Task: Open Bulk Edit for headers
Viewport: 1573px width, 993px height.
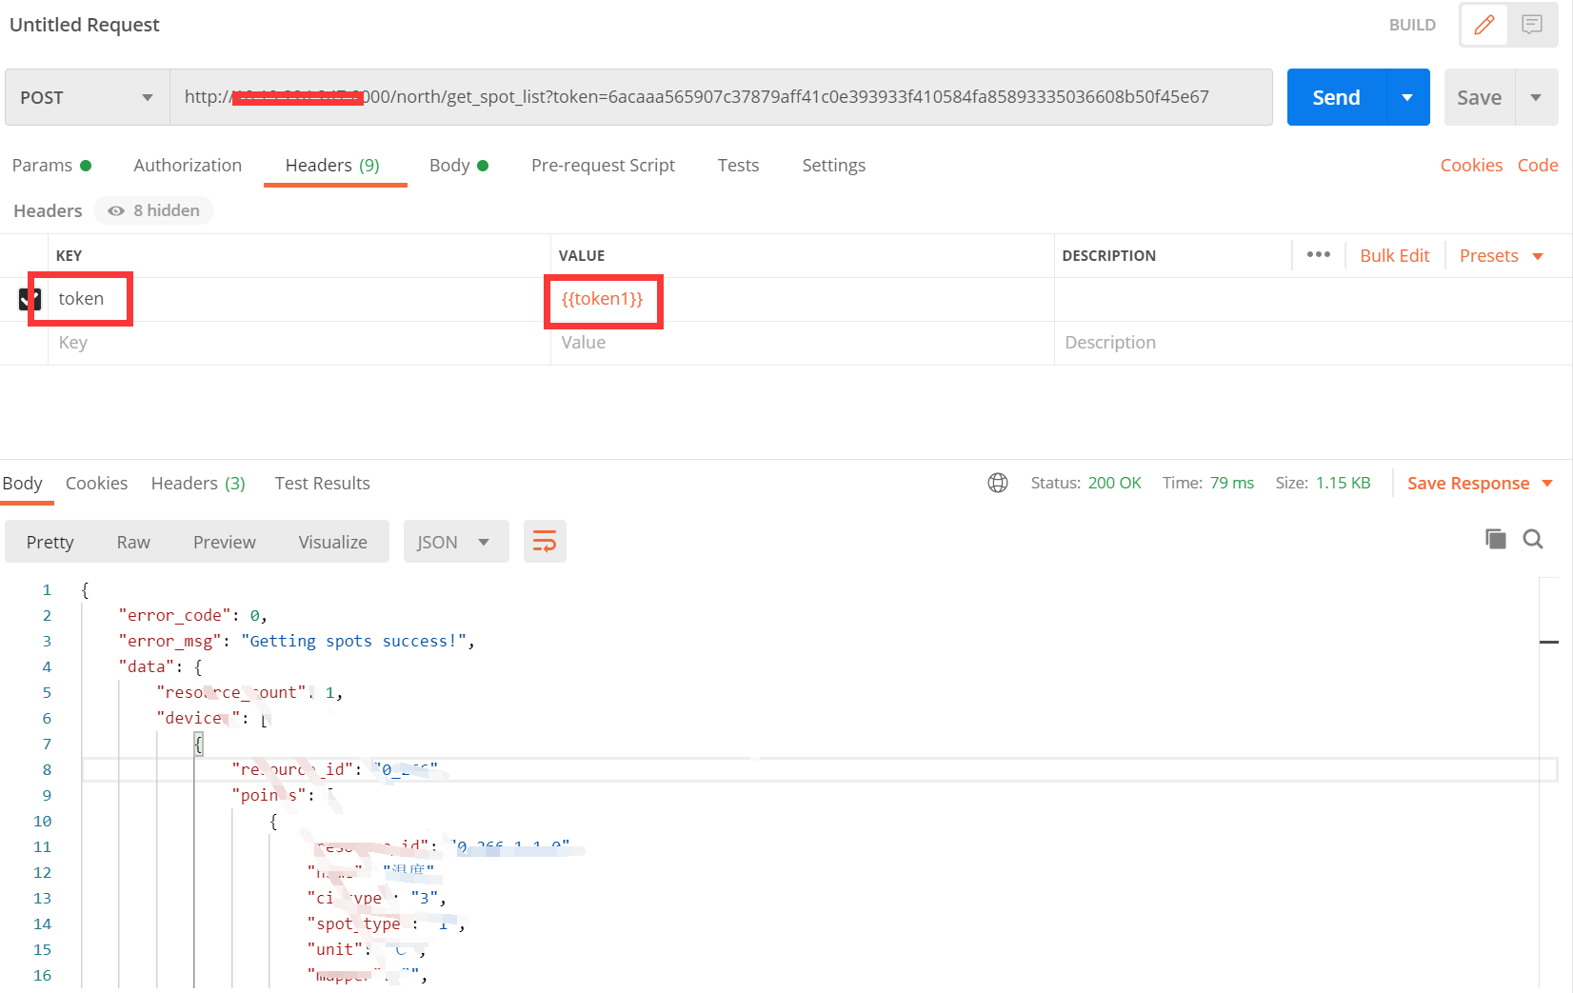Action: coord(1394,255)
